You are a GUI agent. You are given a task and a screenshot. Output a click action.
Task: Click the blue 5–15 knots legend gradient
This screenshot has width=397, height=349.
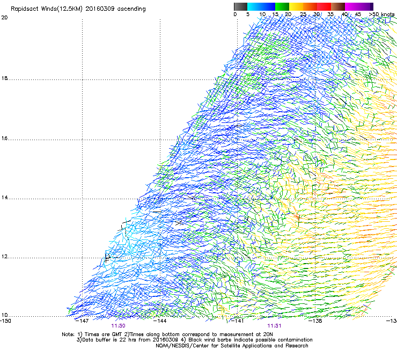coord(261,6)
